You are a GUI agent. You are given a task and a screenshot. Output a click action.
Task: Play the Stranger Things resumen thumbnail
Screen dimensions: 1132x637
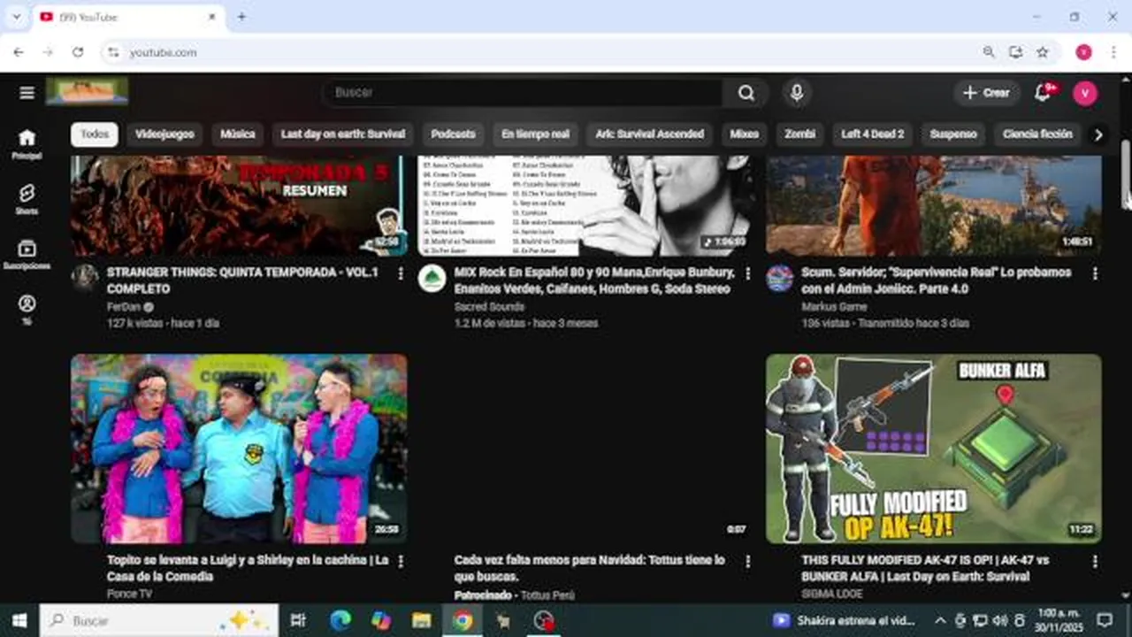click(x=239, y=206)
